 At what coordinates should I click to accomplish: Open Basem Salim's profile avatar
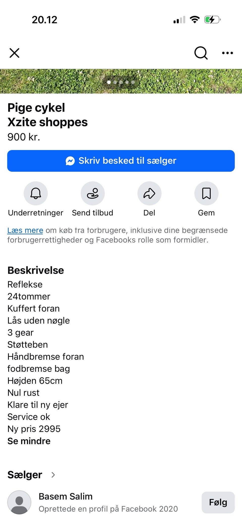pos(19,502)
